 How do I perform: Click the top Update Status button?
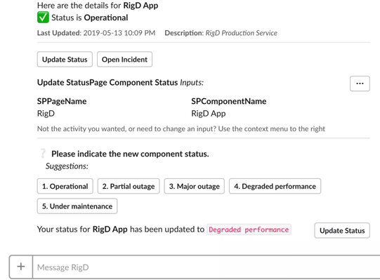(65, 60)
